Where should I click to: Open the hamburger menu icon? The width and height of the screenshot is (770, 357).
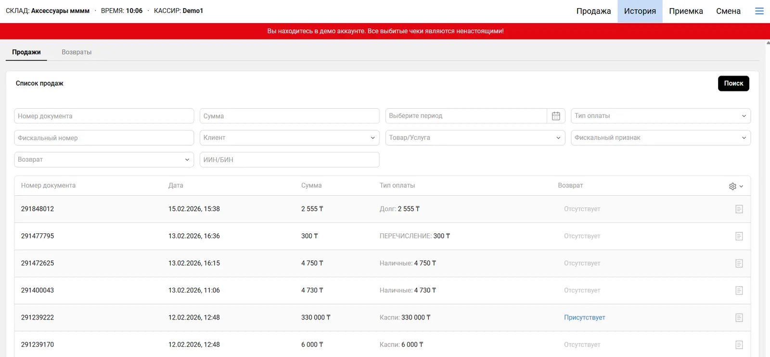(759, 11)
